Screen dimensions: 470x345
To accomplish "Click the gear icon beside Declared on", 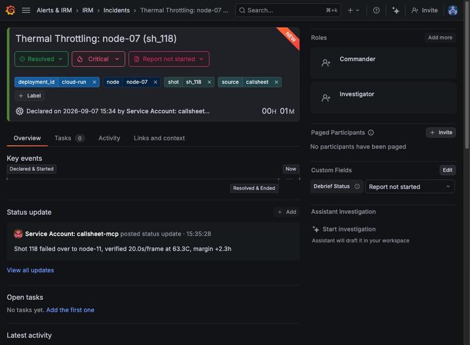I will [x=19, y=111].
